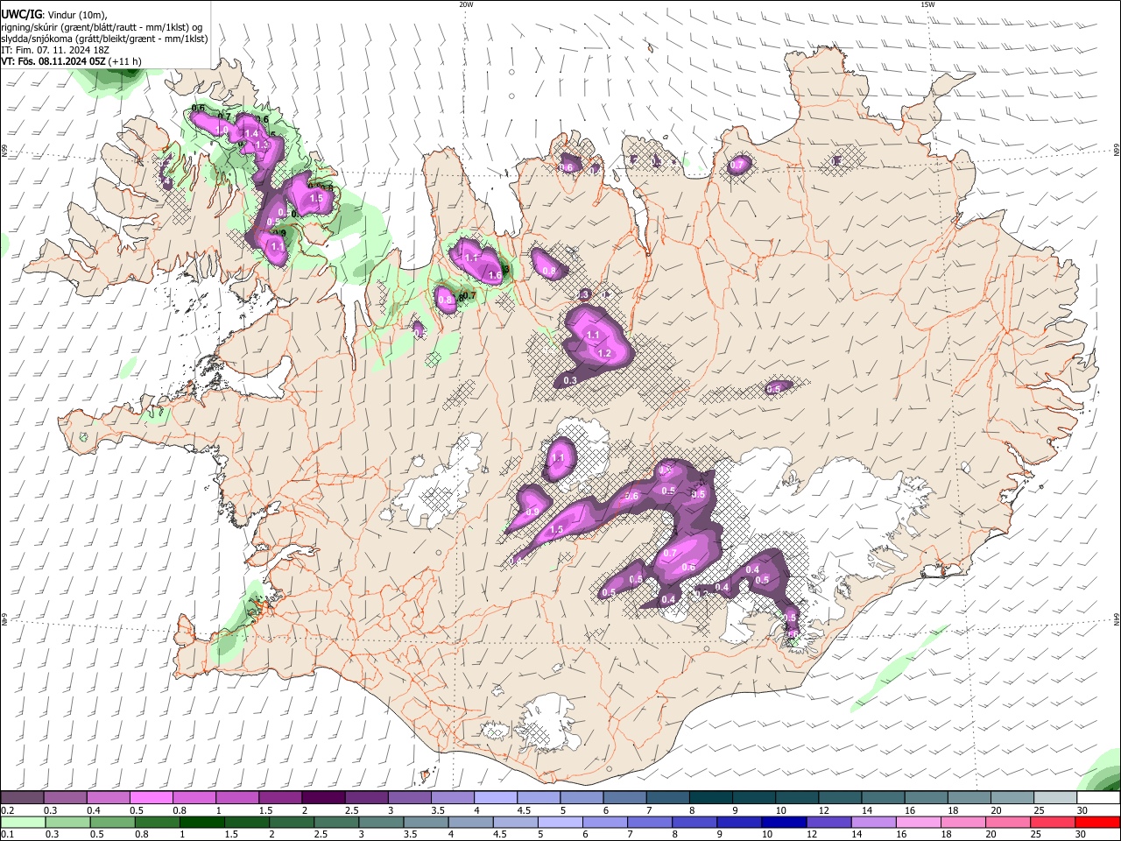Pick the lower legend swatch labeled 6

pos(605,822)
